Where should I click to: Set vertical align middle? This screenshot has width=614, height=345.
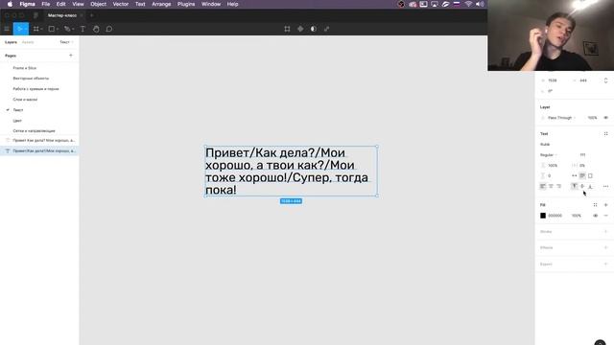(x=582, y=186)
